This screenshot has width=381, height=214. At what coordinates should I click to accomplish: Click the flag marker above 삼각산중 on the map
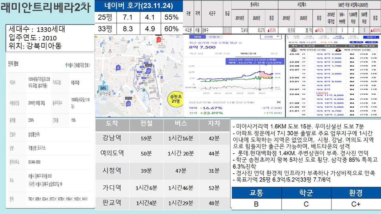pyautogui.click(x=104, y=83)
